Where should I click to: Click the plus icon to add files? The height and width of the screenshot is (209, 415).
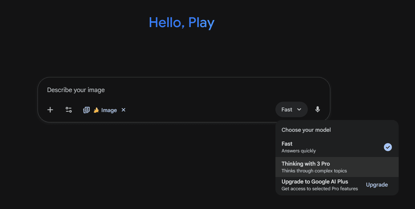pyautogui.click(x=50, y=110)
